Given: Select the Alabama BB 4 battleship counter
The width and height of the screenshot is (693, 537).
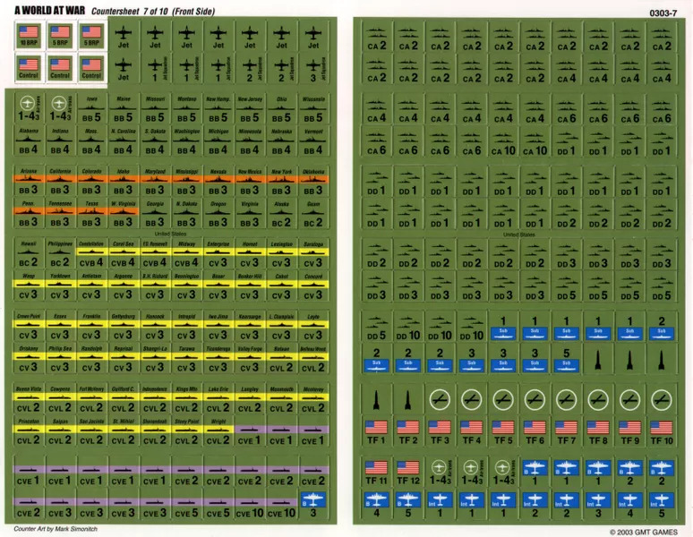Looking at the screenshot, I should coord(30,143).
